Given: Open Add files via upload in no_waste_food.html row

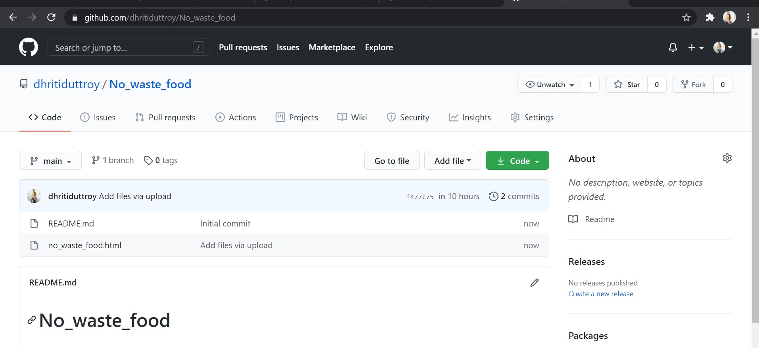Looking at the screenshot, I should click(x=236, y=245).
